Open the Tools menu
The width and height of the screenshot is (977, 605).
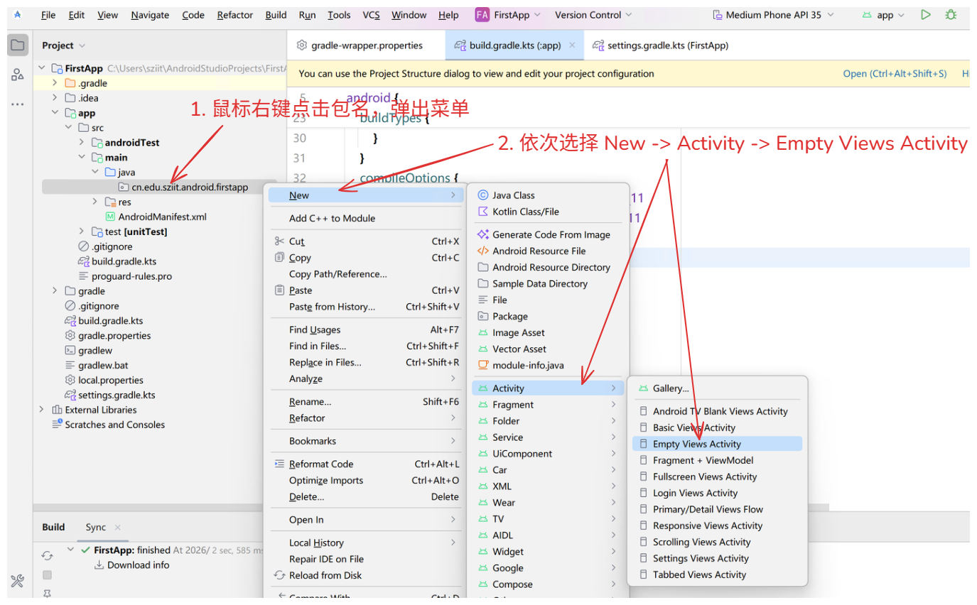click(x=339, y=15)
